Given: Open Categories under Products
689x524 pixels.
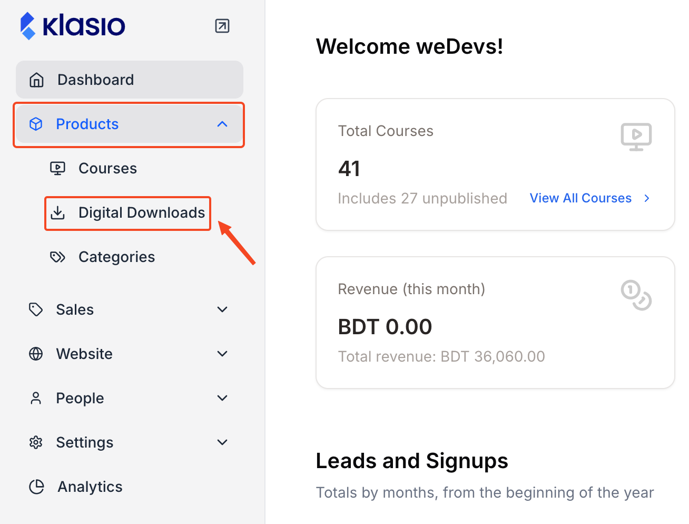Looking at the screenshot, I should (116, 257).
